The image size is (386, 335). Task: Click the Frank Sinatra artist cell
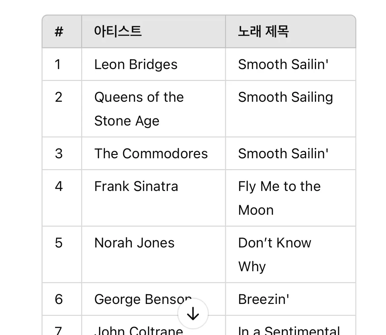[136, 187]
